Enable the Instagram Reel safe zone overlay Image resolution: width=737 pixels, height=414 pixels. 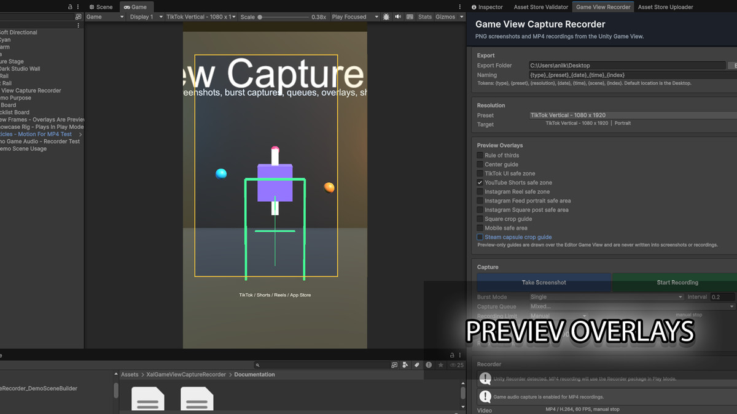pos(480,192)
